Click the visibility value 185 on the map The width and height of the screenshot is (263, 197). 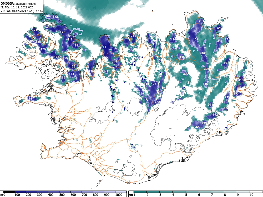click(38, 42)
